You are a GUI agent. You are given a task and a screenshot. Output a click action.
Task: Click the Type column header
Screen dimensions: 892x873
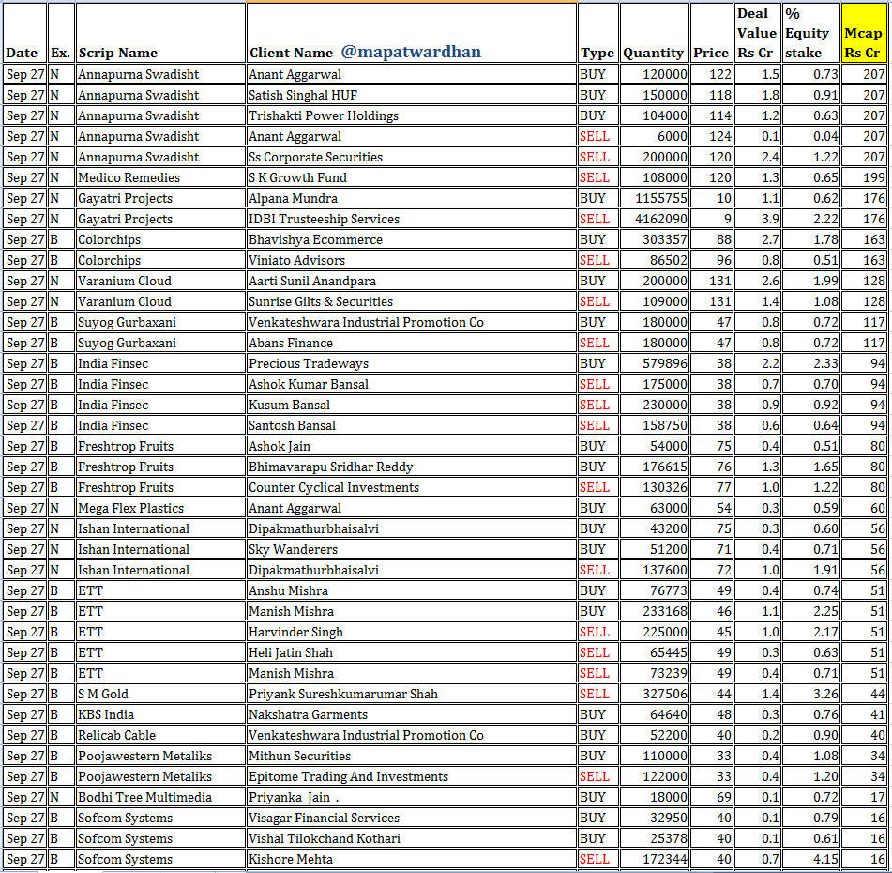tap(597, 33)
